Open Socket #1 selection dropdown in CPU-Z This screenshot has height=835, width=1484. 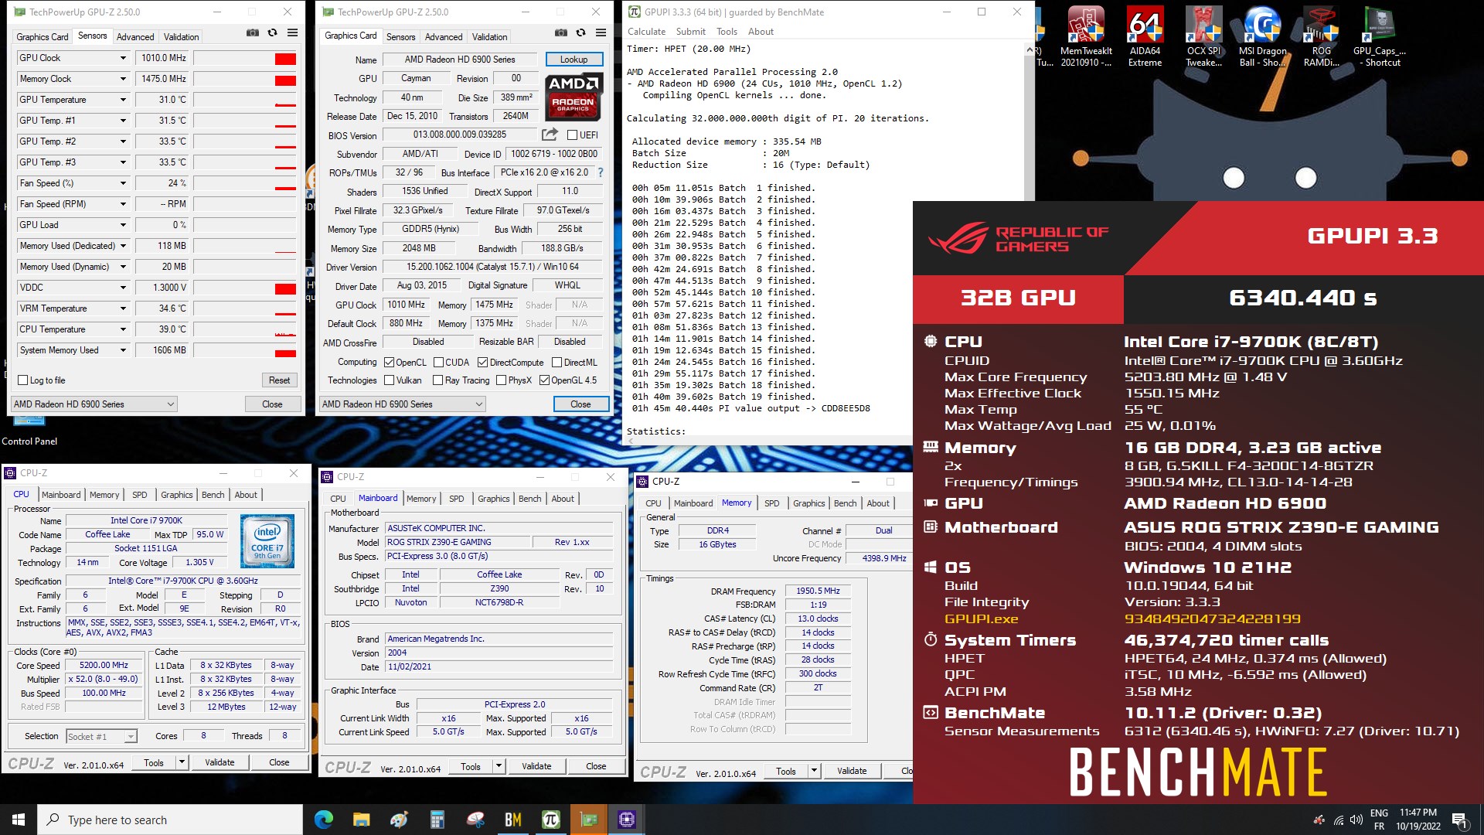[102, 737]
